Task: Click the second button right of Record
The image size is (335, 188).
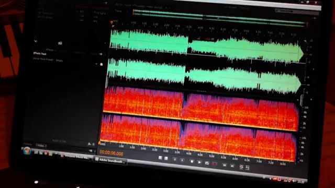Action: click(232, 166)
